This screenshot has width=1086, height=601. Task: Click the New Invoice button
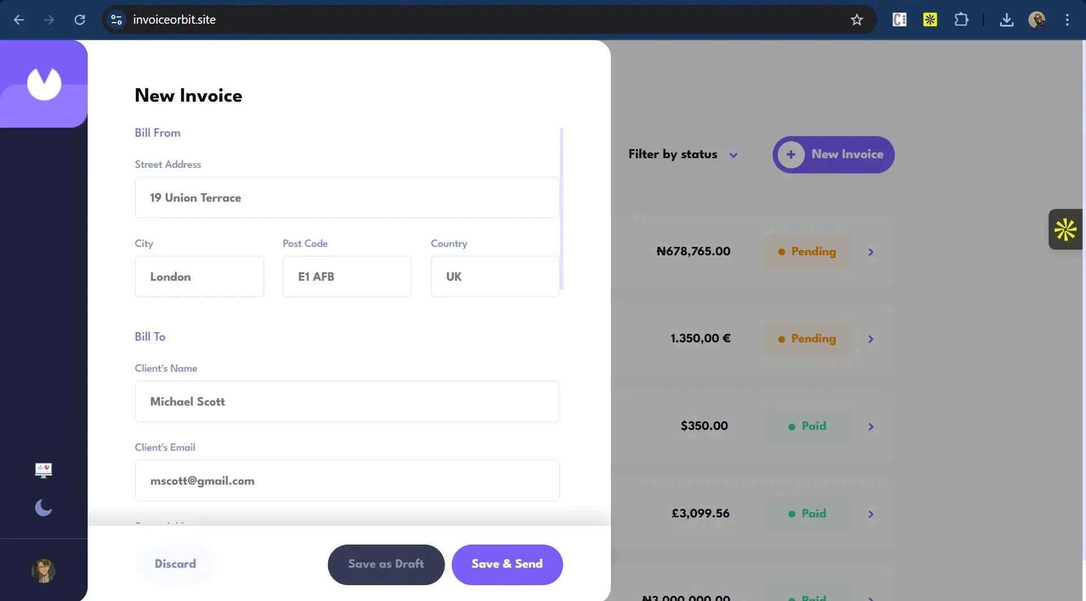coord(833,155)
